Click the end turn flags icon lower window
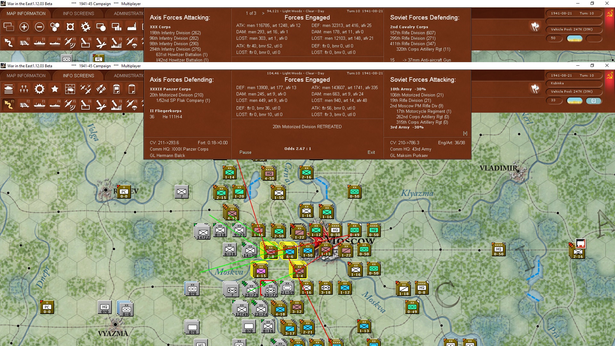 pos(535,88)
